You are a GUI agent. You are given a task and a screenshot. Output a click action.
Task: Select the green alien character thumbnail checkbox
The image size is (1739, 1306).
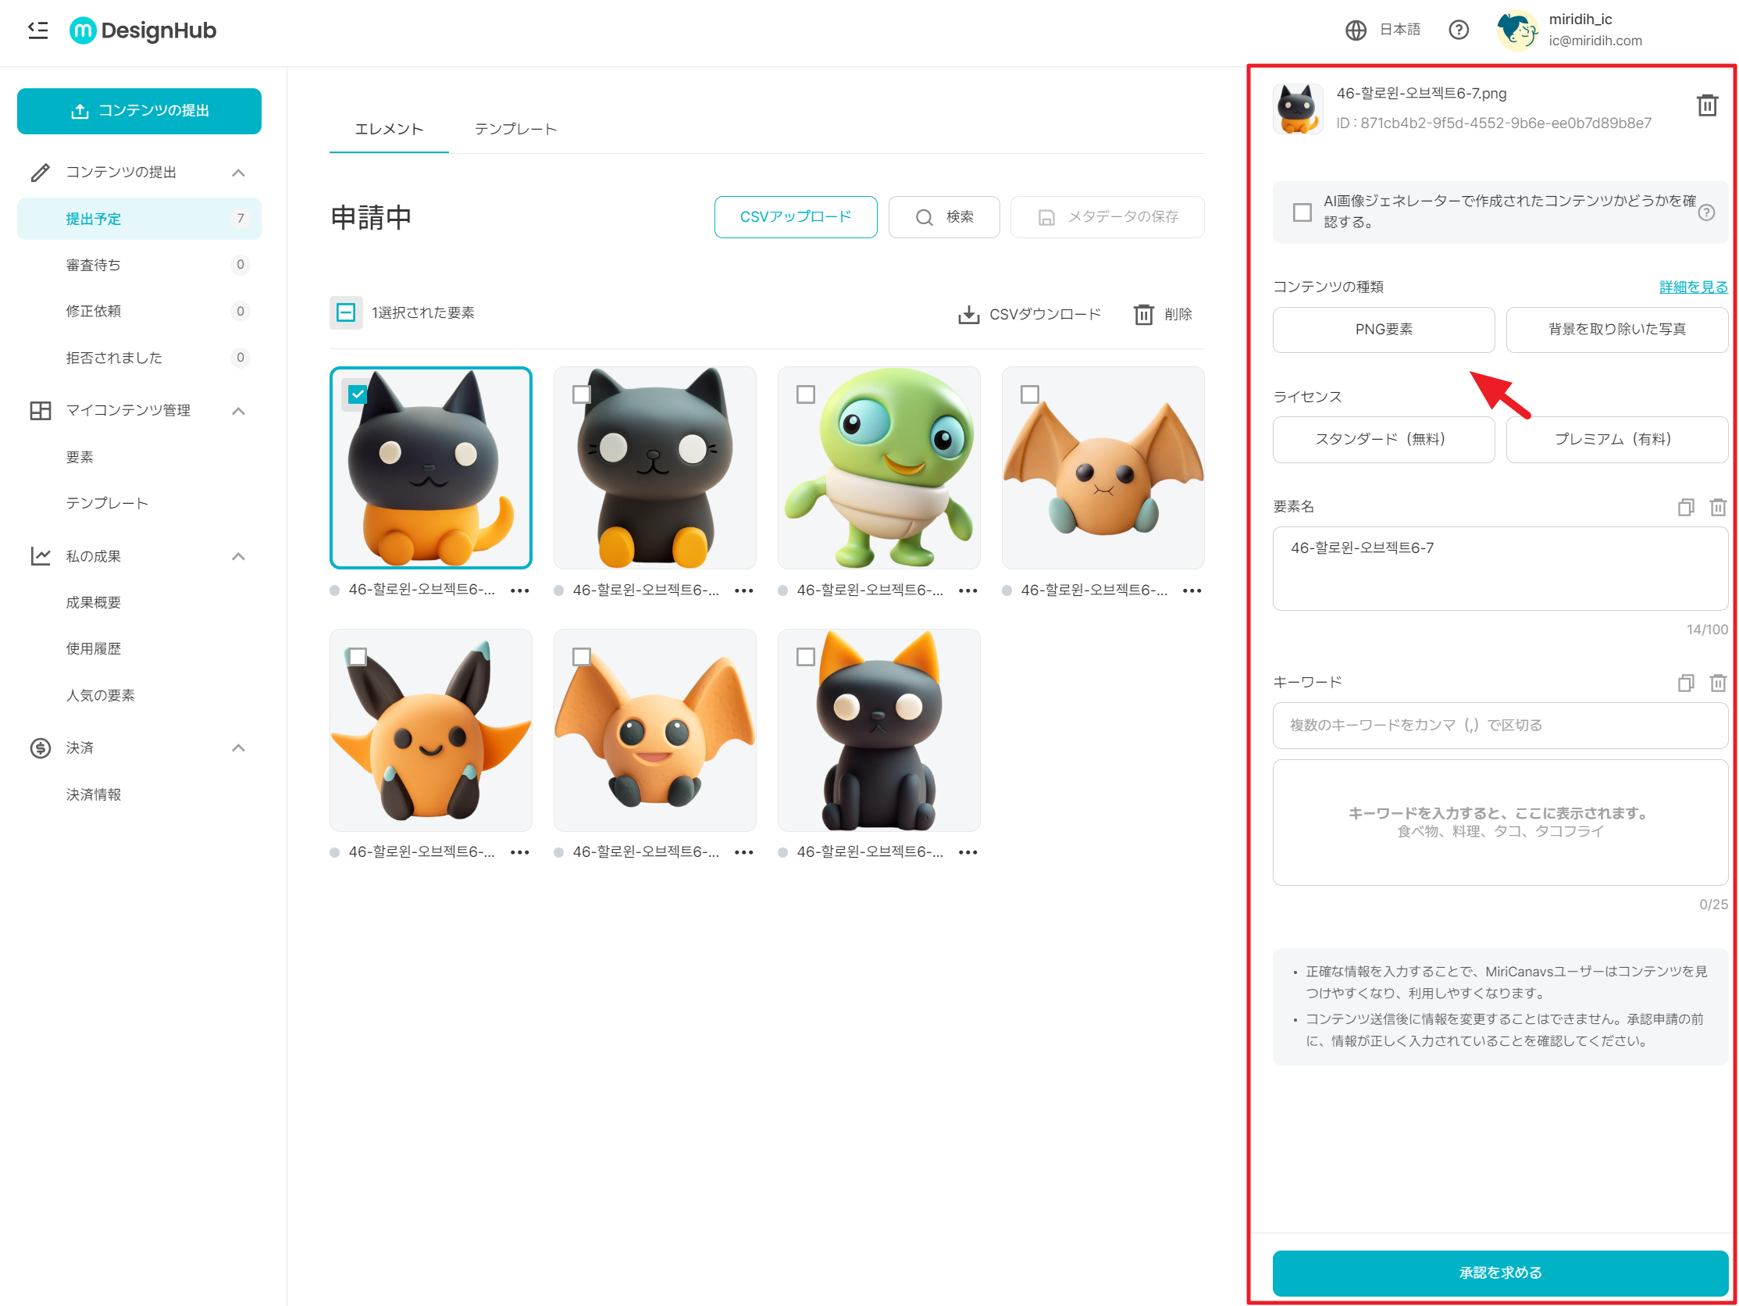(x=806, y=394)
